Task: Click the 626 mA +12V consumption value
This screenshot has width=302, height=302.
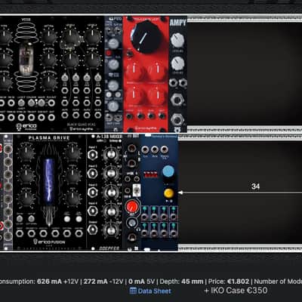Action: (57, 282)
